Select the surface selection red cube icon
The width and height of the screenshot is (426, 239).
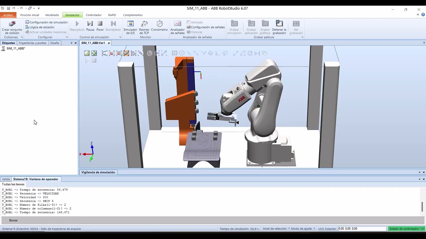(x=112, y=53)
